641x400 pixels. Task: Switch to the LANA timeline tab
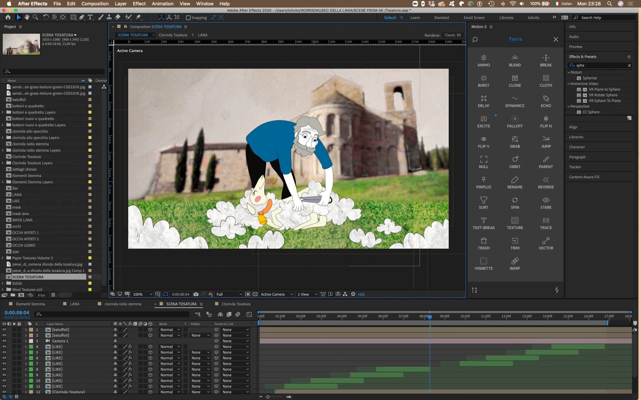click(x=75, y=304)
